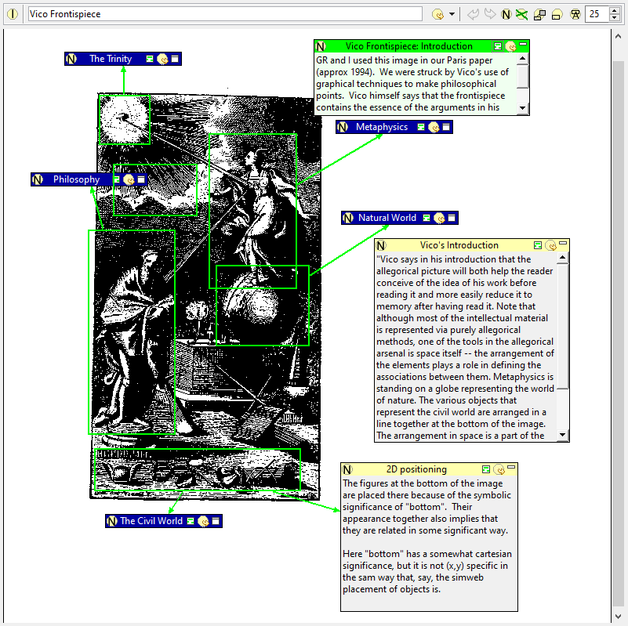
Task: Click the N icon on Vico Frontispiece: Introduction note
Action: tap(321, 46)
